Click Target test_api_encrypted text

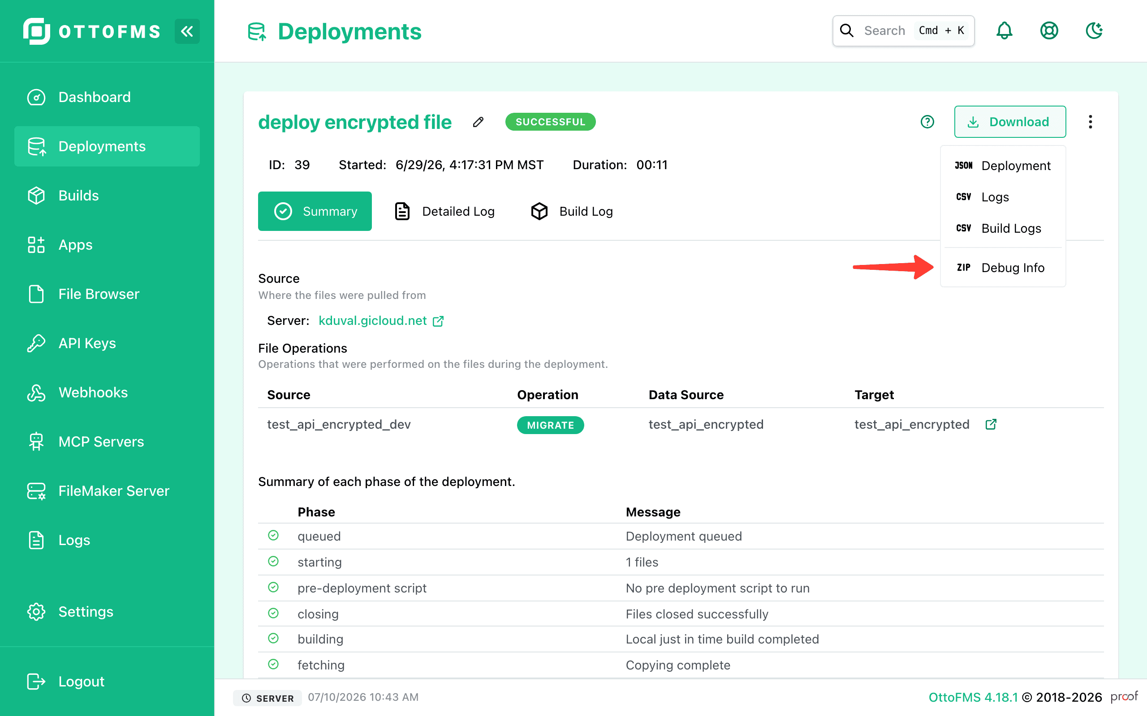(911, 424)
